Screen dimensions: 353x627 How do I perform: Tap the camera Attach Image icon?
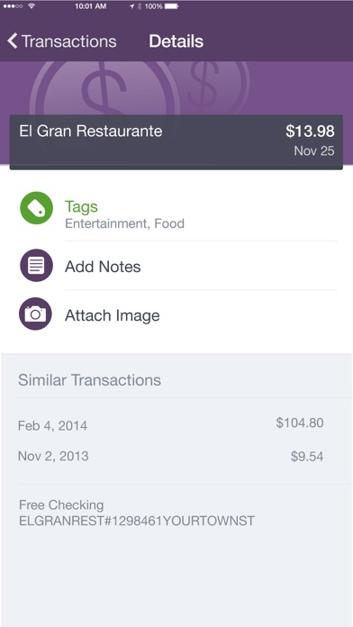(36, 313)
